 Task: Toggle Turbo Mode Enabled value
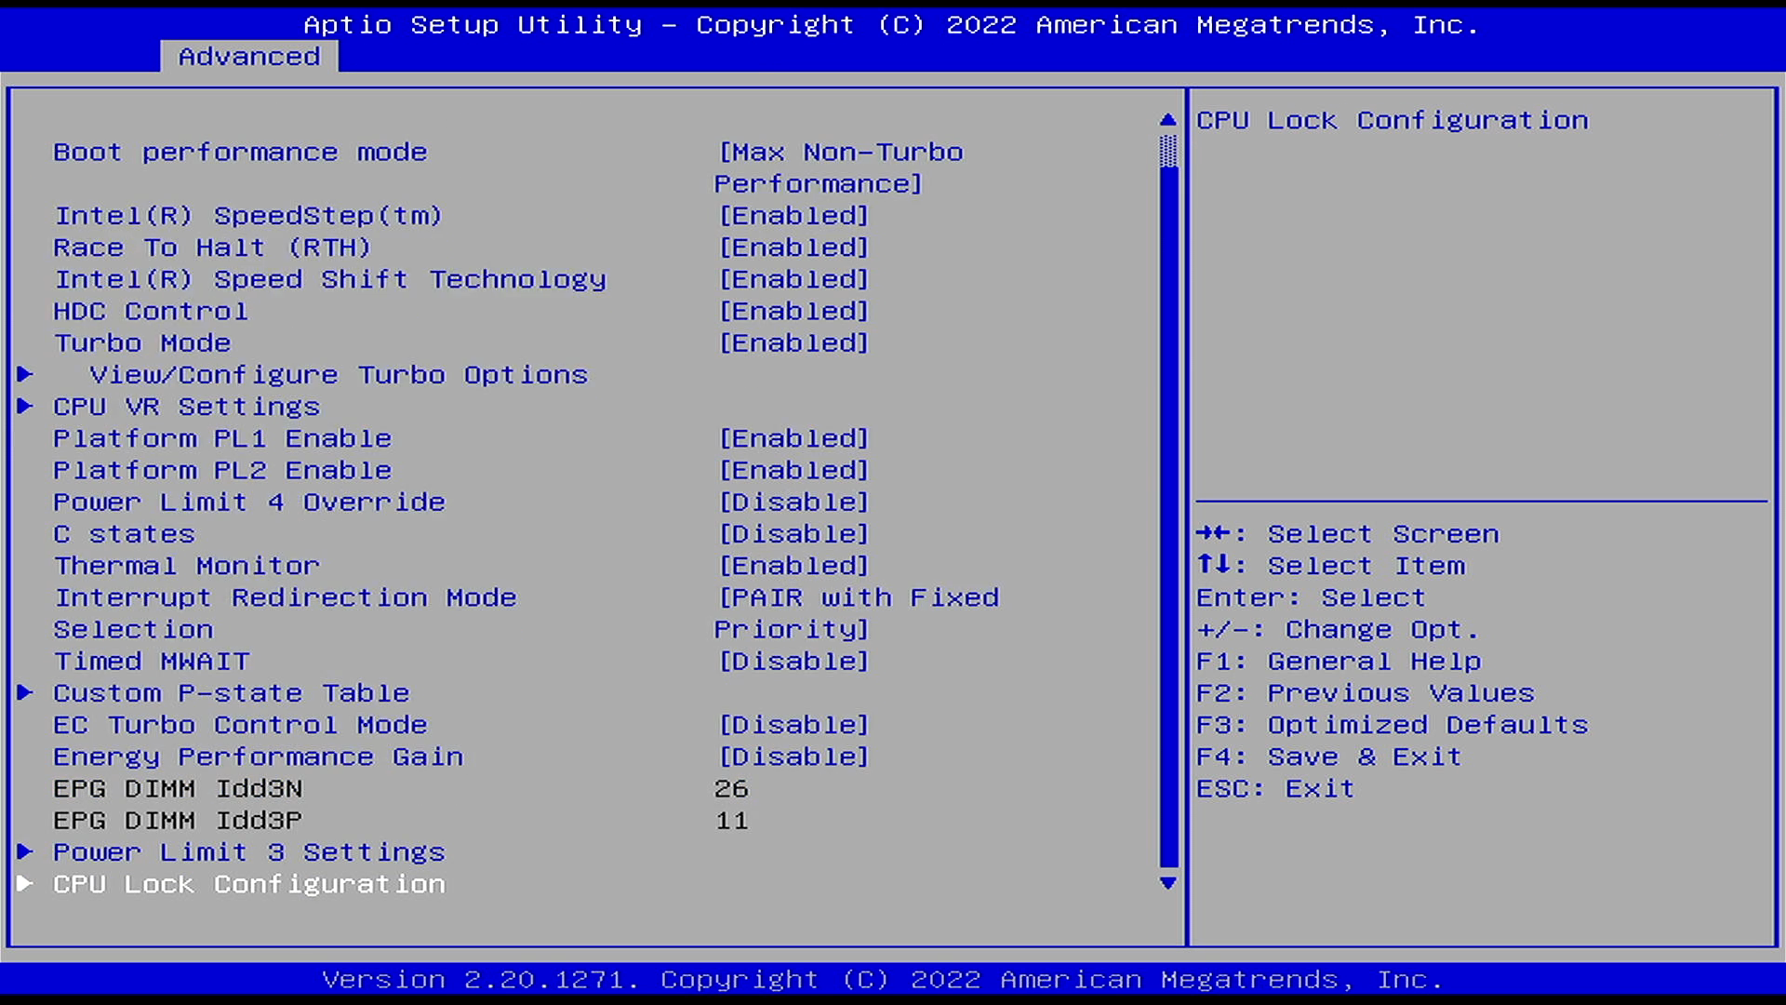793,343
